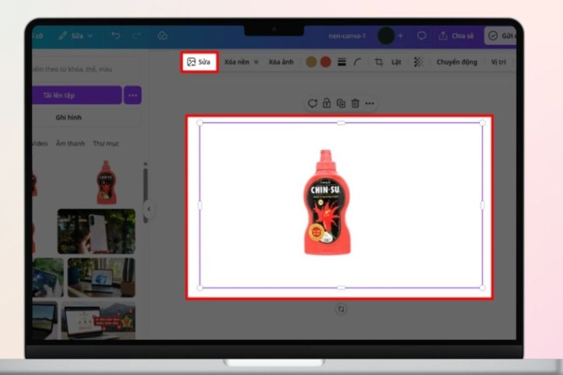
Task: Open the line weight border style icon
Action: [x=342, y=62]
